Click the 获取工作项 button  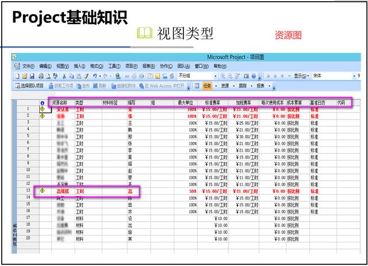coord(61,86)
